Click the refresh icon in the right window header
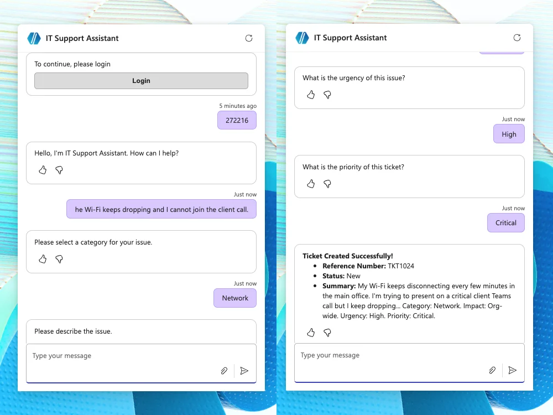Screen dimensions: 553x415 coord(517,37)
